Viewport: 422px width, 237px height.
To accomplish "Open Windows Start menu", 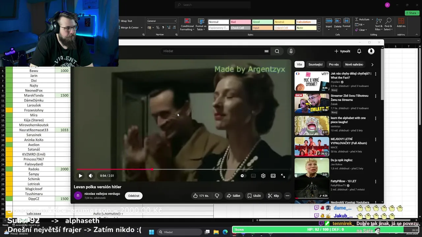I will (x=151, y=232).
